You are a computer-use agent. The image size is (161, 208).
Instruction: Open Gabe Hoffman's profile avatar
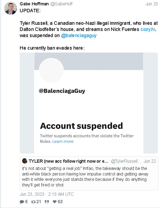click(11, 8)
